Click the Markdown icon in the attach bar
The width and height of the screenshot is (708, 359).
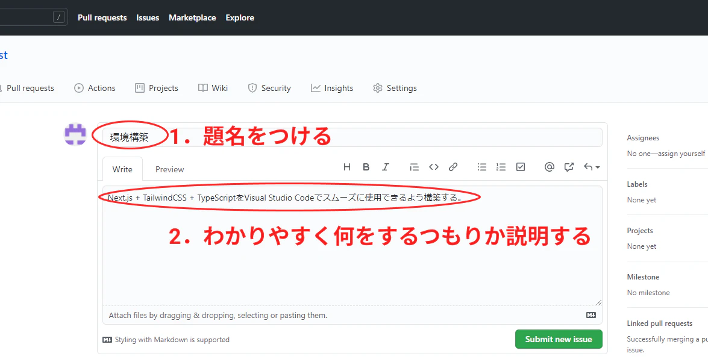[x=591, y=315]
